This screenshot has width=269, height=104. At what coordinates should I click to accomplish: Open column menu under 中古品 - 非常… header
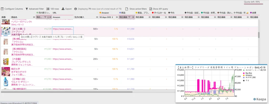pos(215,17)
